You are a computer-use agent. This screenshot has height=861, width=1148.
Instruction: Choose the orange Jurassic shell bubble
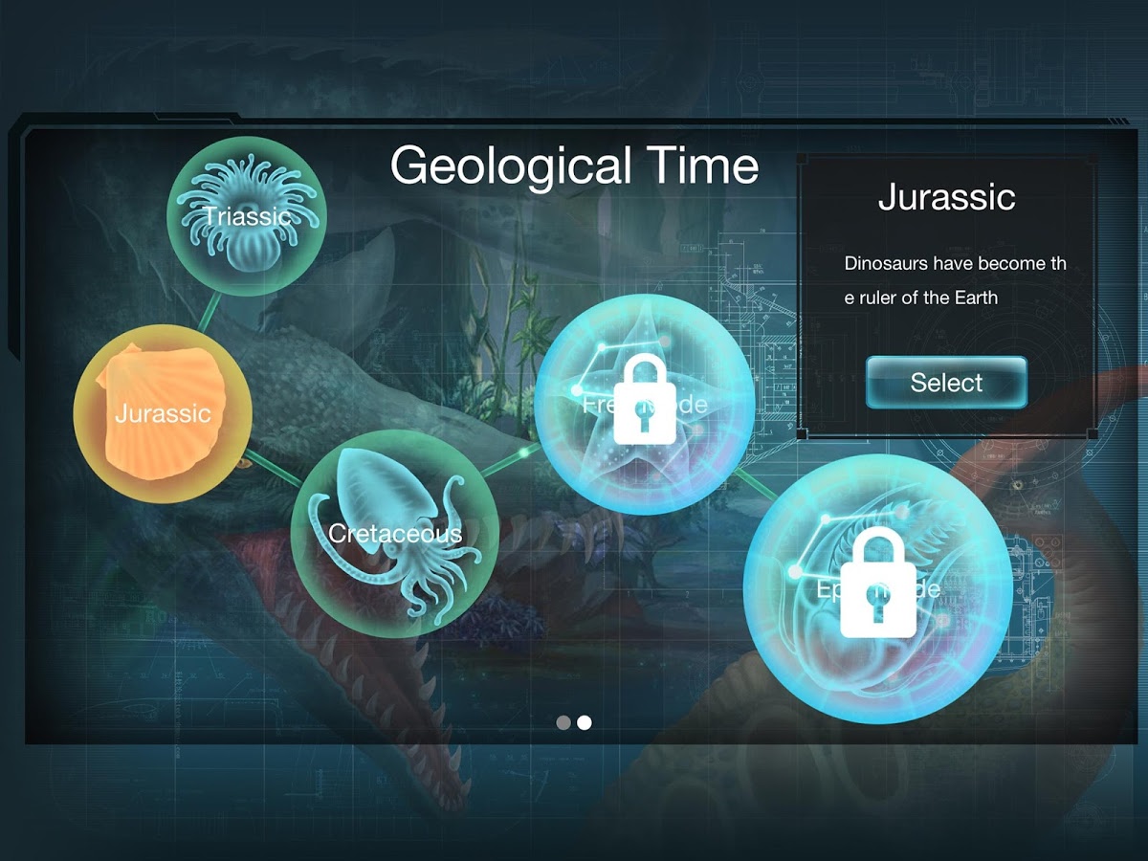coord(163,414)
